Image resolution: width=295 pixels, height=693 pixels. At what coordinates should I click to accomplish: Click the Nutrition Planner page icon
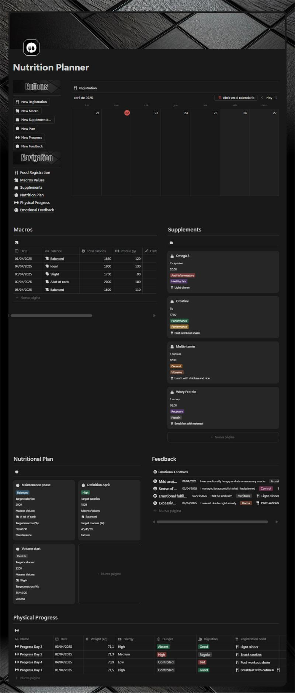tap(31, 48)
